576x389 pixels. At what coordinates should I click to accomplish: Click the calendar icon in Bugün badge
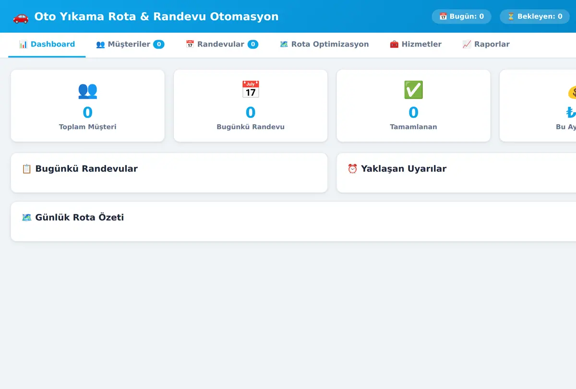click(x=443, y=16)
